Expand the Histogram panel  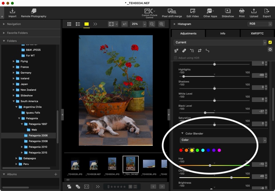pyautogui.click(x=174, y=24)
